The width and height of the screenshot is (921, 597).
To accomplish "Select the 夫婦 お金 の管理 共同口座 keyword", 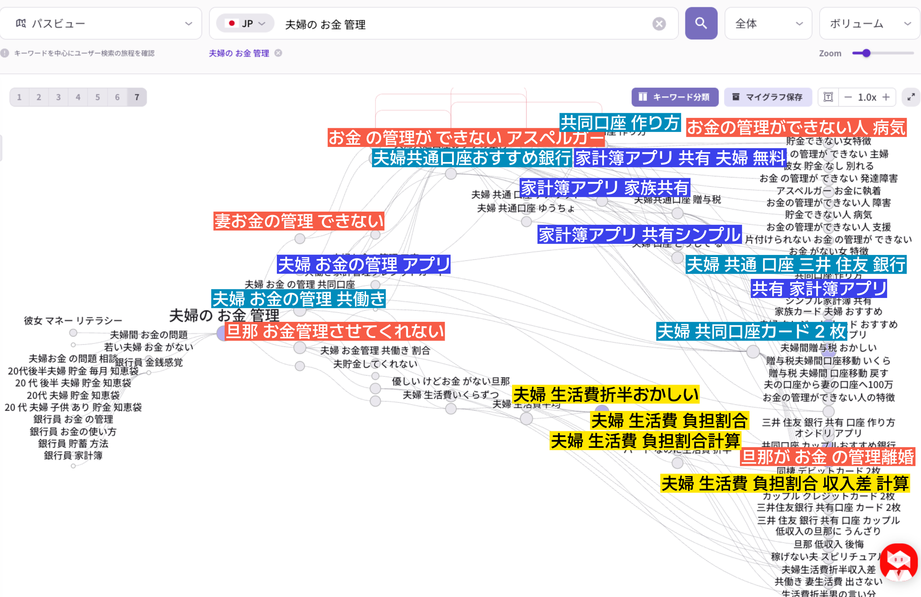I will [x=300, y=284].
